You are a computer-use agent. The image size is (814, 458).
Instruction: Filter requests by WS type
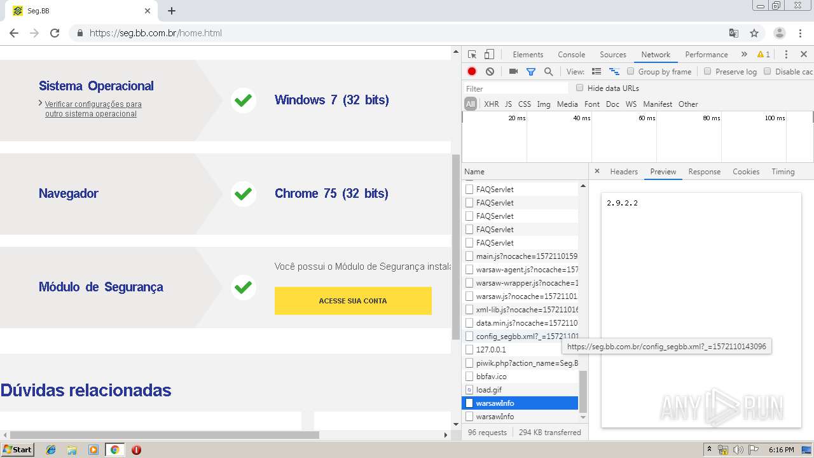point(631,104)
